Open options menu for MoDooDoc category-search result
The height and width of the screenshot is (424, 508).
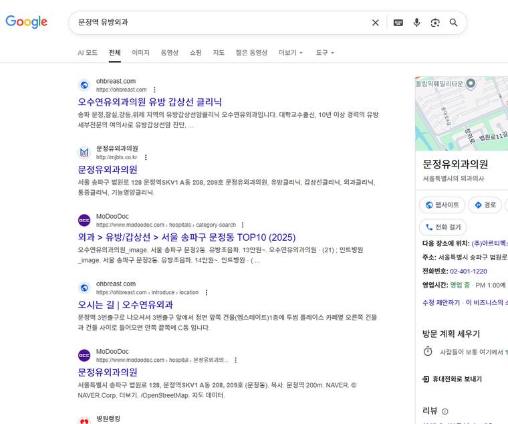243,225
